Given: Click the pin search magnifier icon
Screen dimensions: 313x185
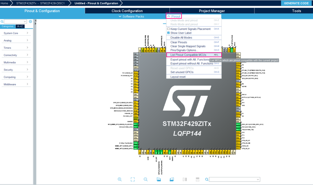Looking at the screenshot, I should tap(206, 179).
